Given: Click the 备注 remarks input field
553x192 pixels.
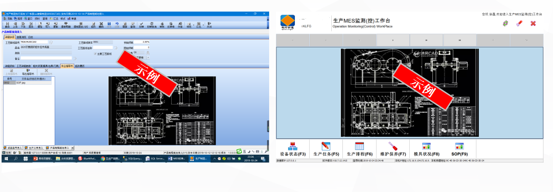Looking at the screenshot, I should tap(46, 58).
